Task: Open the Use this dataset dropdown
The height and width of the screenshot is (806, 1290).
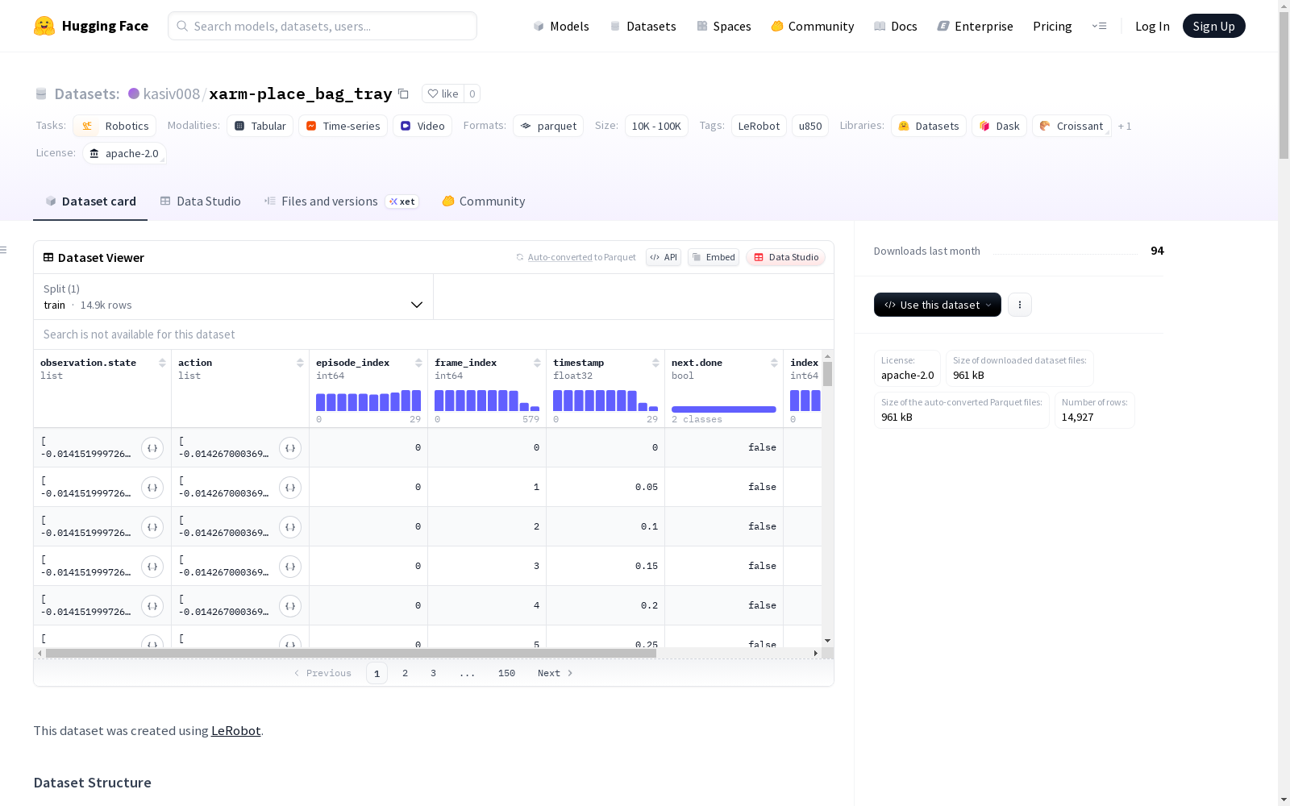Action: (938, 305)
